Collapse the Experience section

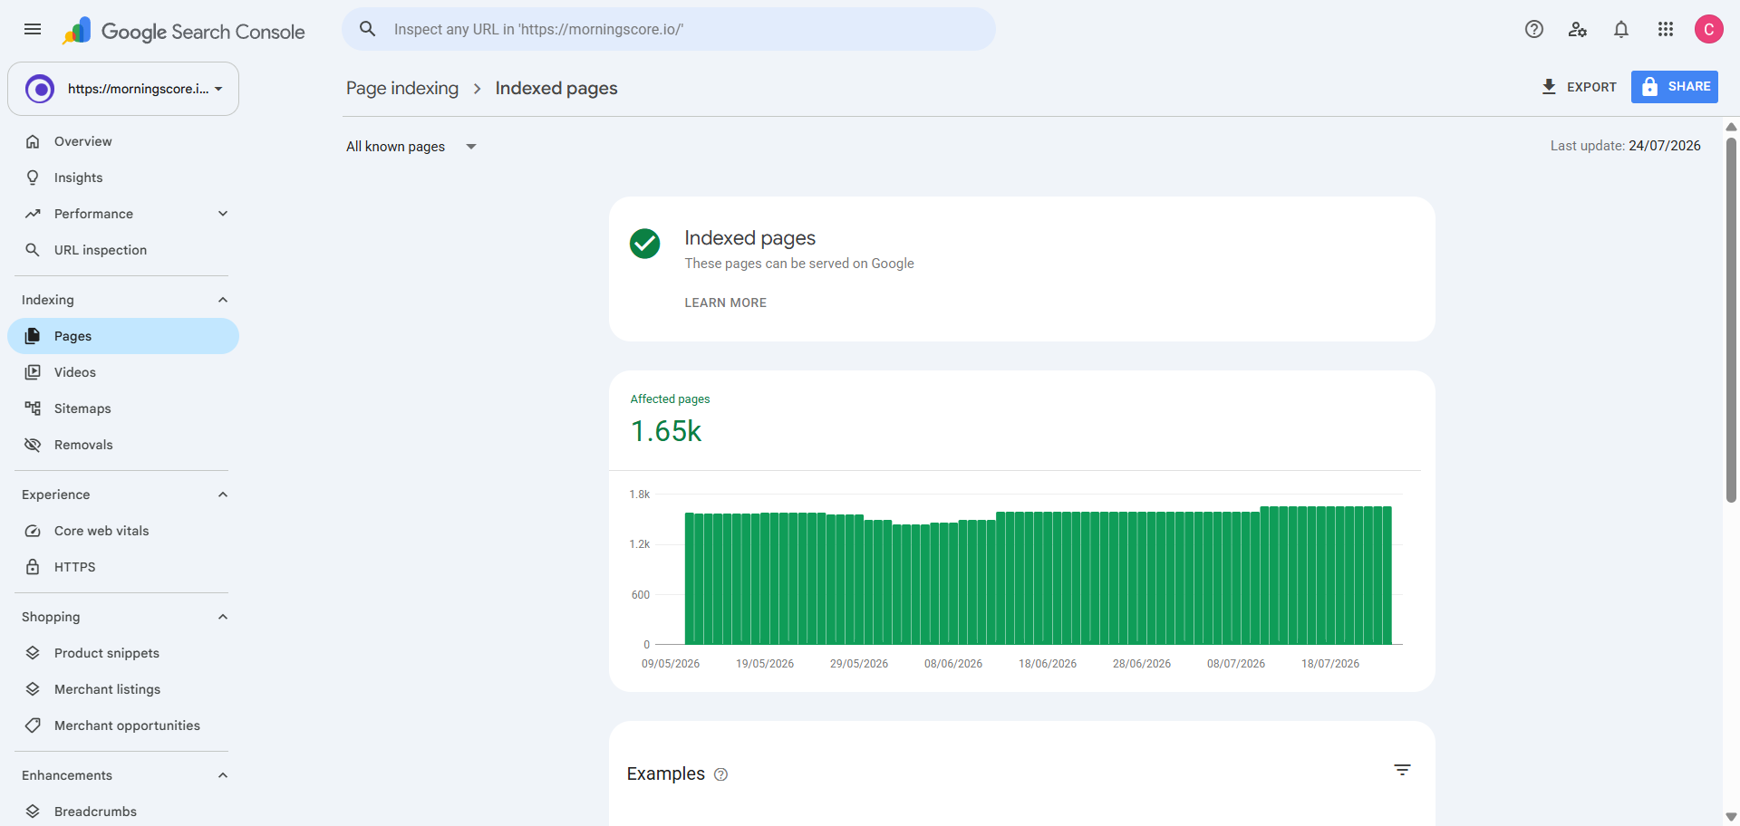click(223, 495)
